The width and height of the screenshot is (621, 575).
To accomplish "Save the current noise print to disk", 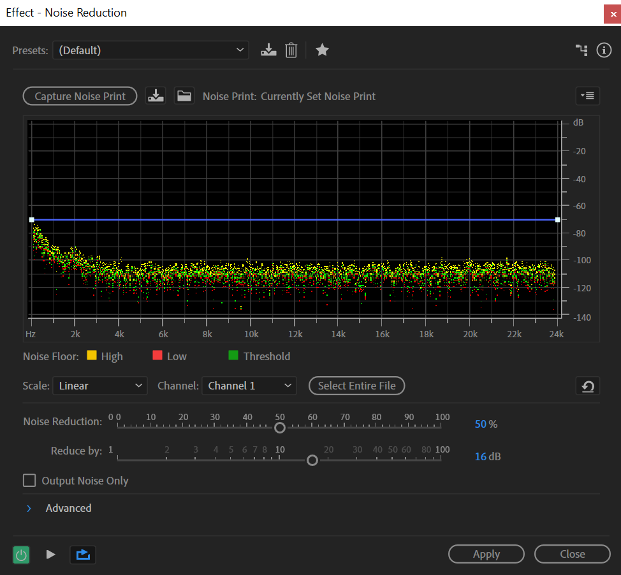I will [x=156, y=96].
